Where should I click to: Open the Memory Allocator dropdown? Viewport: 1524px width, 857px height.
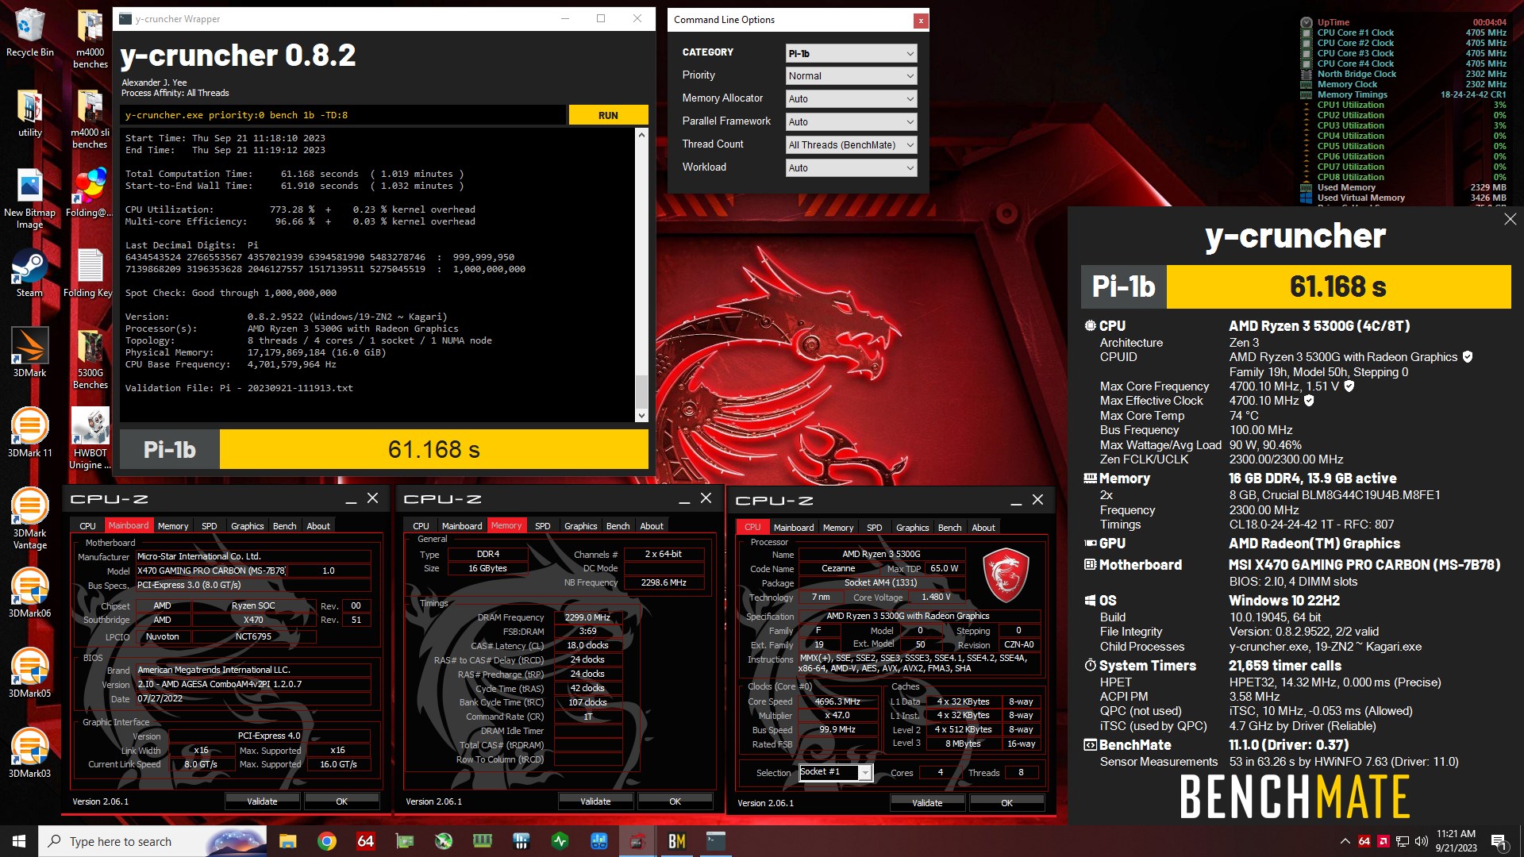coord(851,99)
